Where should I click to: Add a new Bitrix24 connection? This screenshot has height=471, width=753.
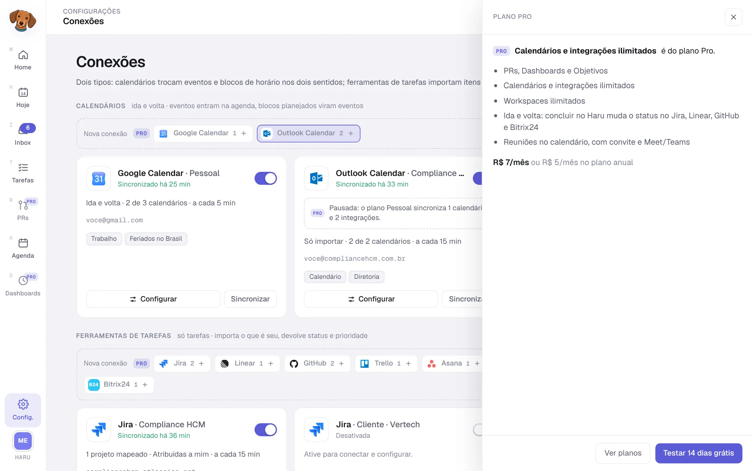pyautogui.click(x=119, y=385)
